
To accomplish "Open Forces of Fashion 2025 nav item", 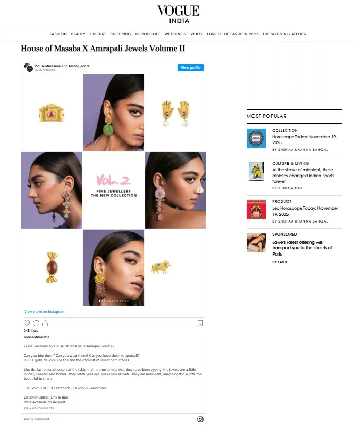I will pyautogui.click(x=232, y=34).
